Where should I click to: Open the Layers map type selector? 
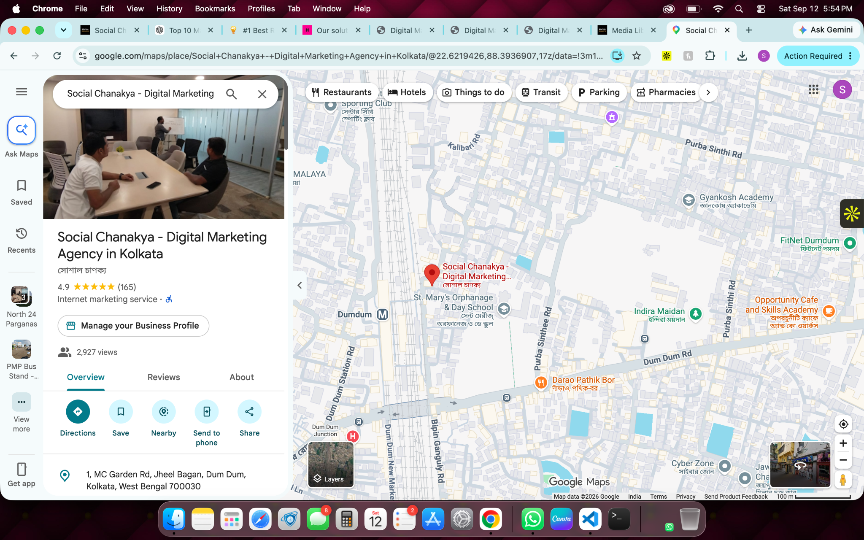pos(331,464)
